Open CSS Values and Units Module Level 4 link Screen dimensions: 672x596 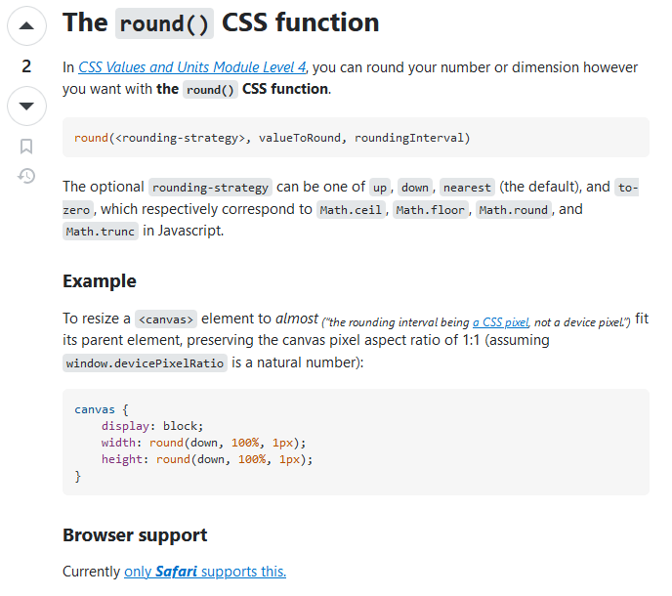click(192, 67)
